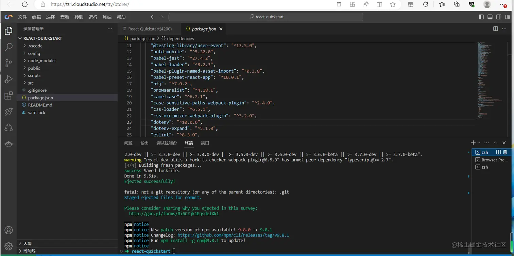This screenshot has width=514, height=256.
Task: Switch to React Quickstart(4200) tab
Action: [150, 29]
